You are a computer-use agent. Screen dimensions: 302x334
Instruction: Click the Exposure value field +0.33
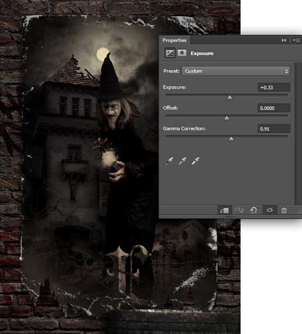click(274, 87)
